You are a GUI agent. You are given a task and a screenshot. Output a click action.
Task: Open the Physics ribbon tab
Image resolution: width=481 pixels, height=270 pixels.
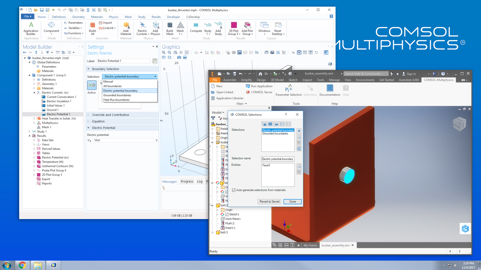pyautogui.click(x=113, y=17)
